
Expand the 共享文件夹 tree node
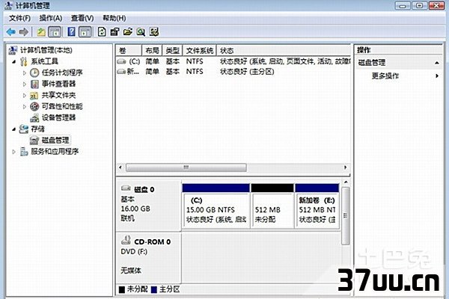25,95
